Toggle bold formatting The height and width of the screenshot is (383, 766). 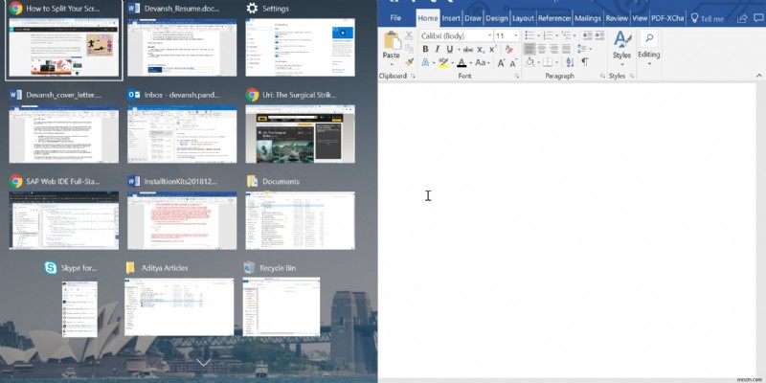click(425, 49)
